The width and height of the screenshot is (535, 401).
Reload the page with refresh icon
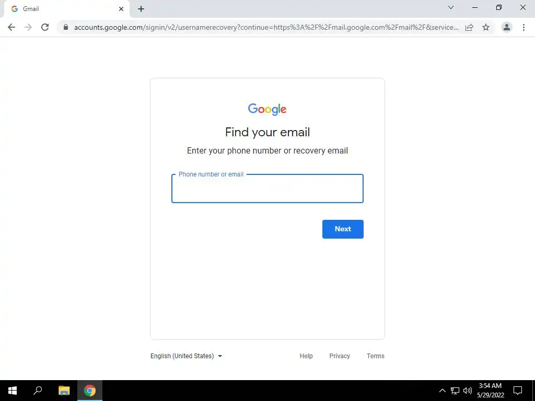click(x=45, y=27)
